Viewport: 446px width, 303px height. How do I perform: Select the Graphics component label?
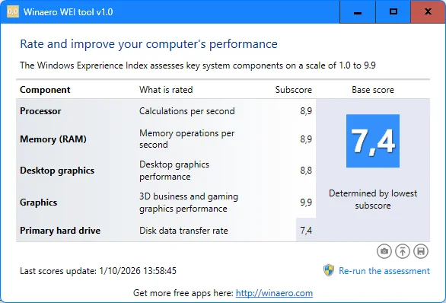click(x=38, y=203)
